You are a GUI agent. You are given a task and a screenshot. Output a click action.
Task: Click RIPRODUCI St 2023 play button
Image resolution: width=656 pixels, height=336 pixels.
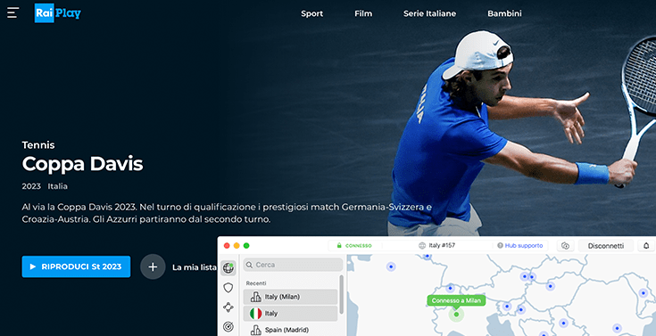tap(76, 266)
